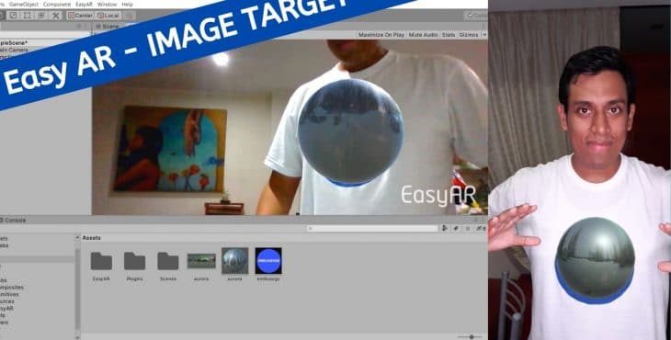Screen dimensions: 671x340
Task: Toggle the Stats overlay
Action: 449,35
